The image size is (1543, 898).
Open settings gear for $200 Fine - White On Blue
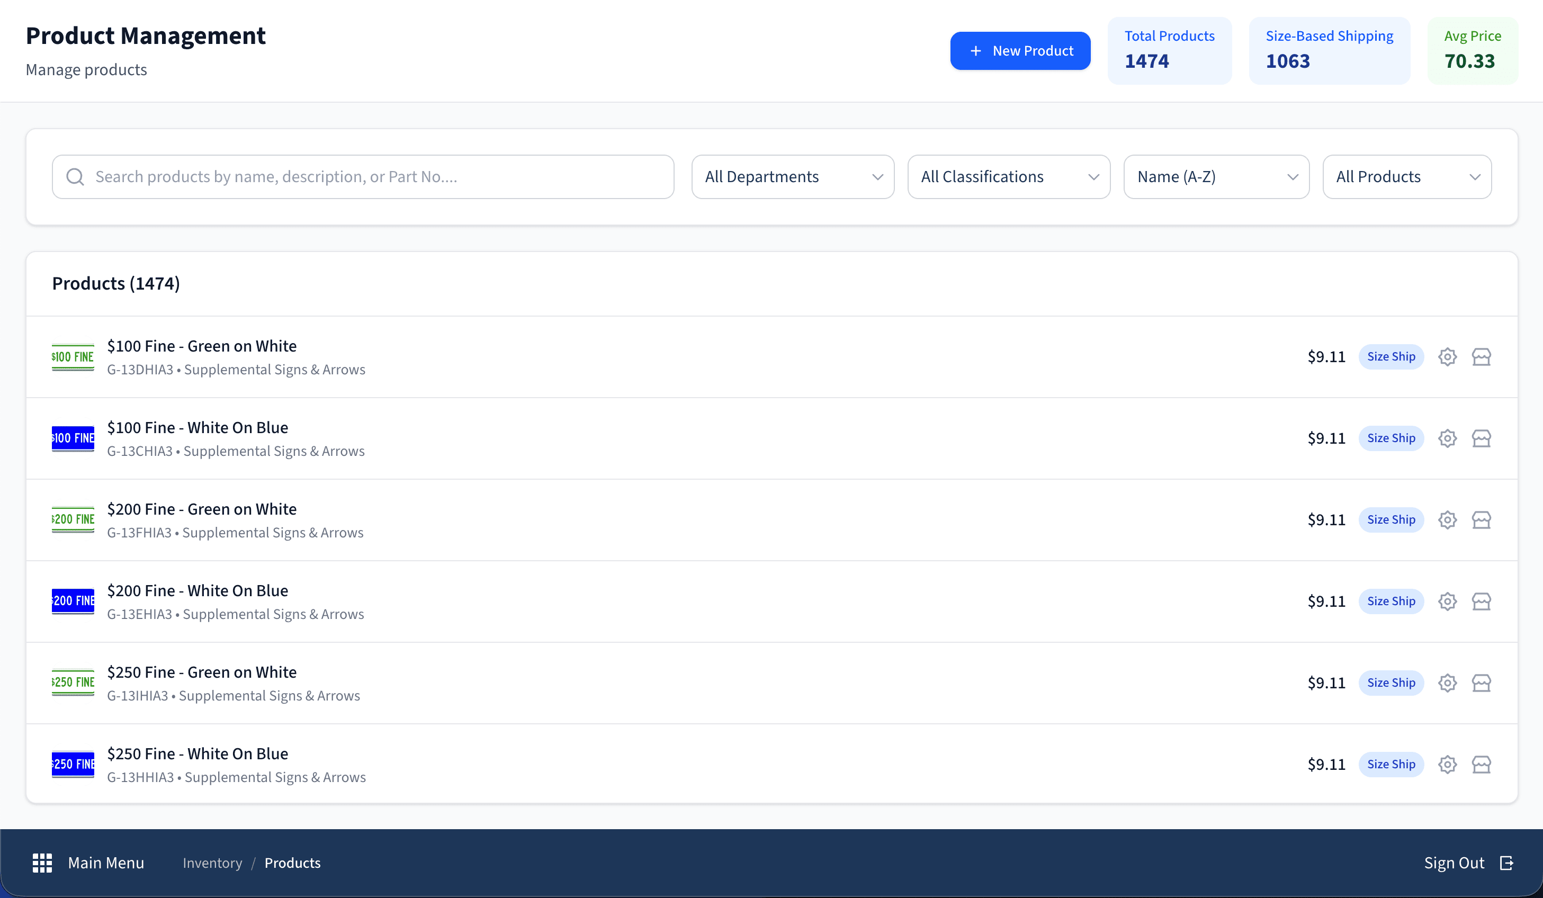pos(1448,601)
